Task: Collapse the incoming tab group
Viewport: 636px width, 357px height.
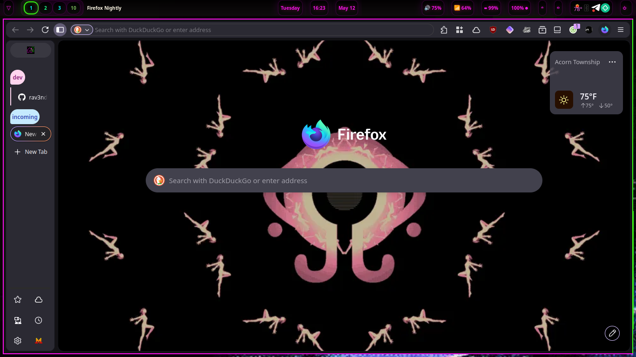Action: [x=25, y=117]
